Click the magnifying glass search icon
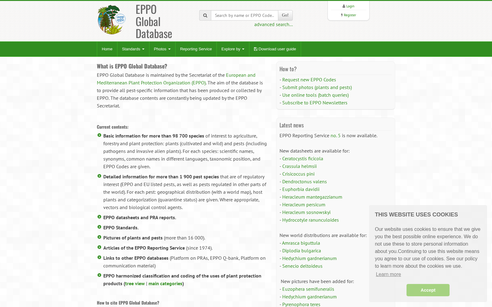Image resolution: width=492 pixels, height=307 pixels. (x=205, y=15)
